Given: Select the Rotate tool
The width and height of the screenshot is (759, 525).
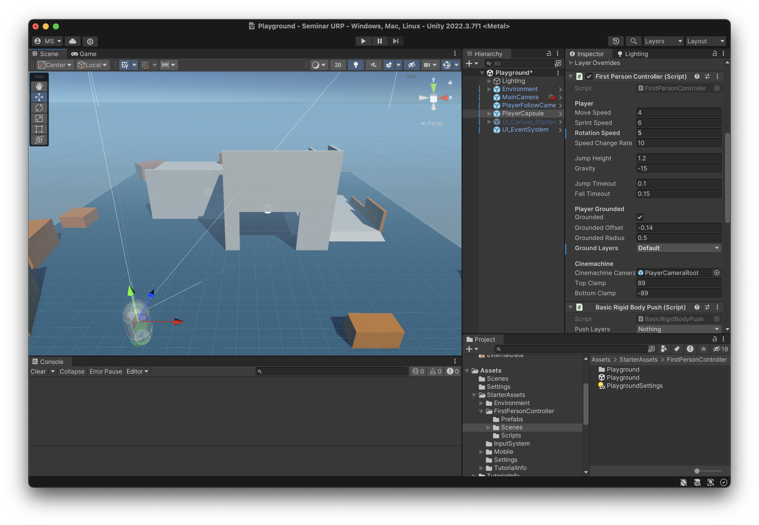Looking at the screenshot, I should (x=39, y=108).
